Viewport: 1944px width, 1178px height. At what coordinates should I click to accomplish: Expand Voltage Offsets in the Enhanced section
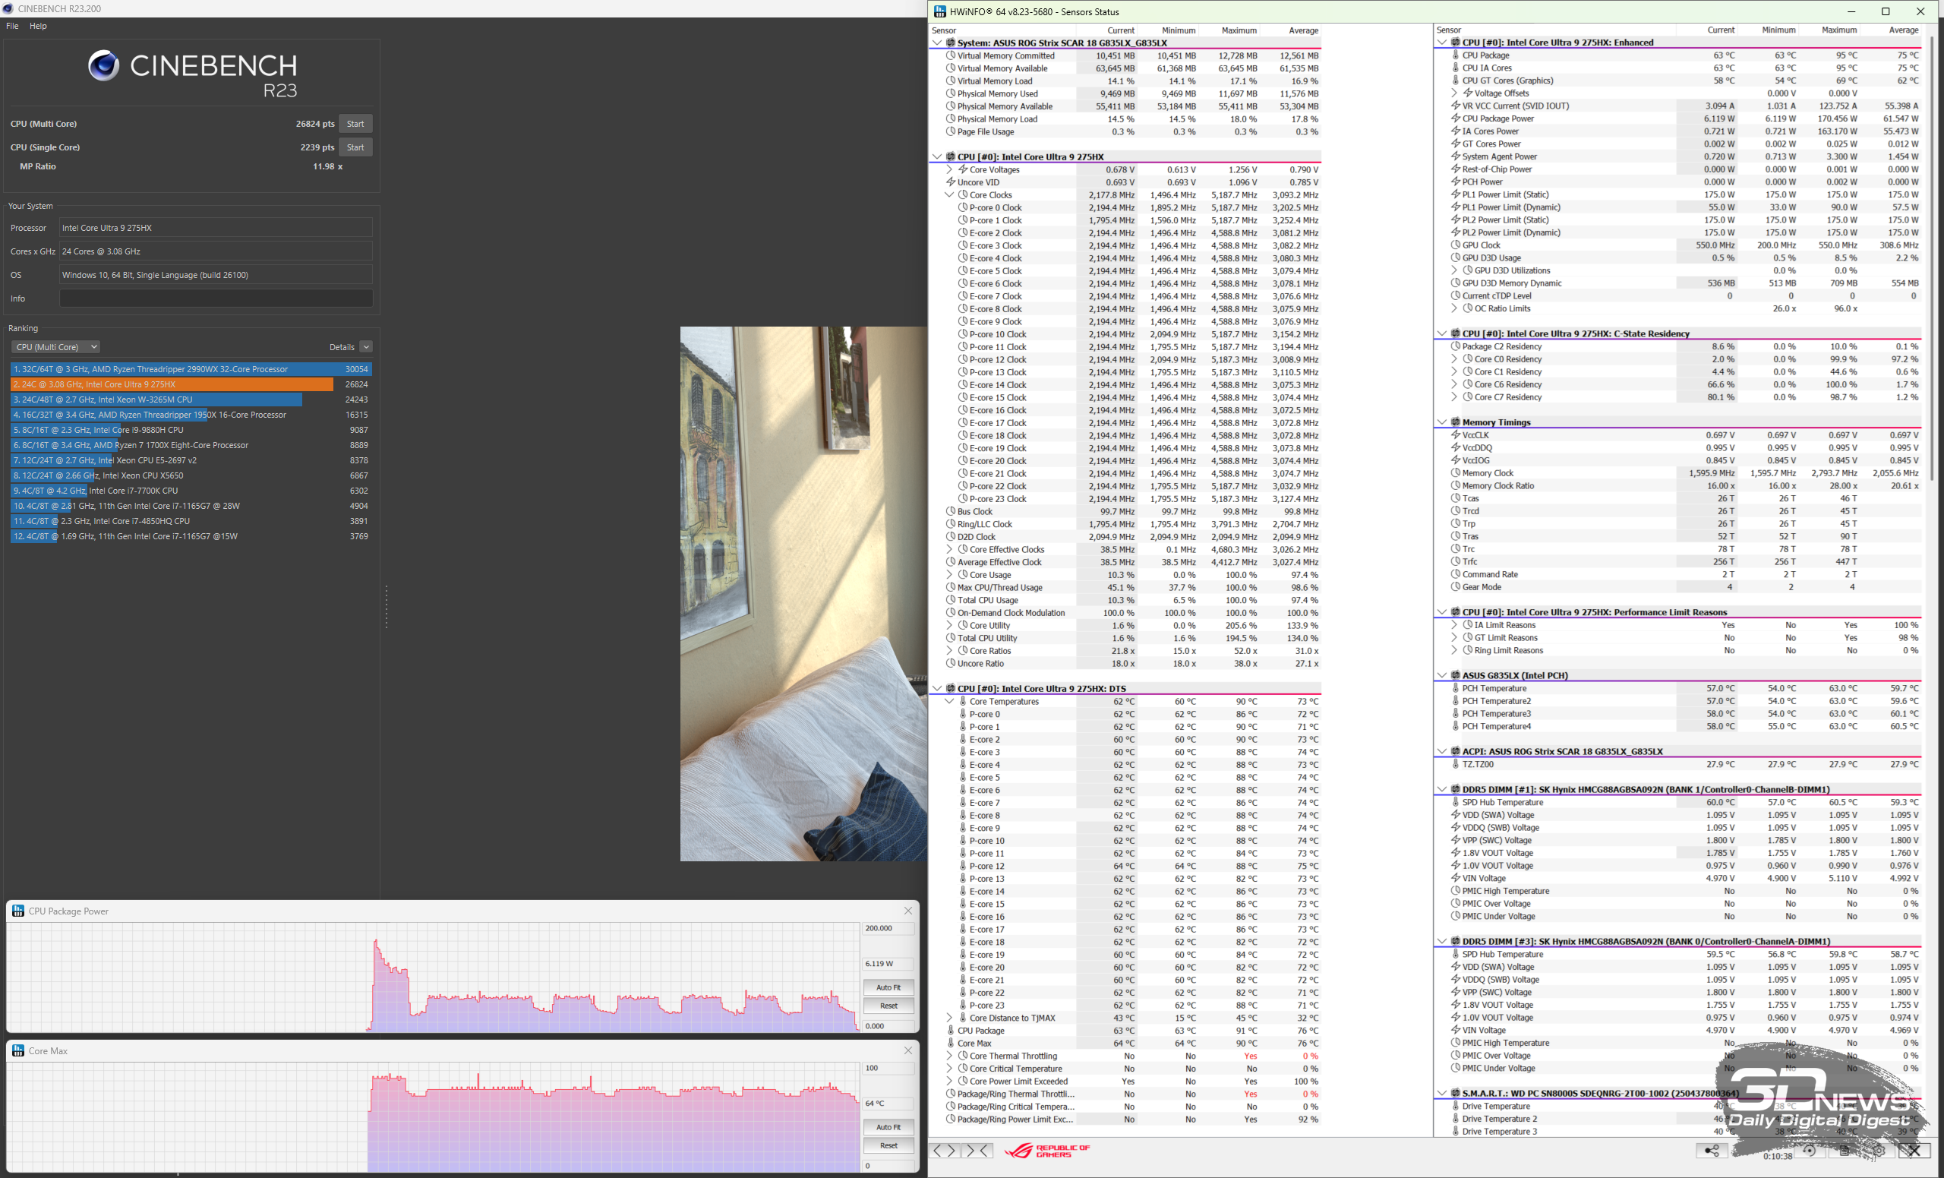1454,93
